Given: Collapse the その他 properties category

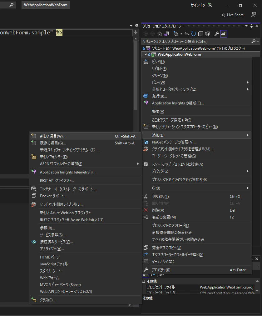Looking at the screenshot, I should pyautogui.click(x=144, y=281).
